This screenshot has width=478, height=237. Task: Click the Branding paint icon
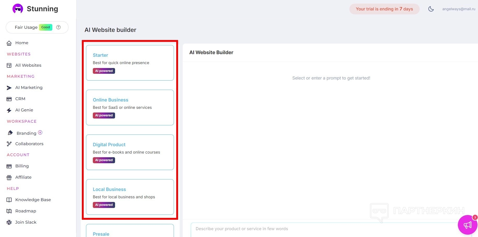click(x=10, y=133)
